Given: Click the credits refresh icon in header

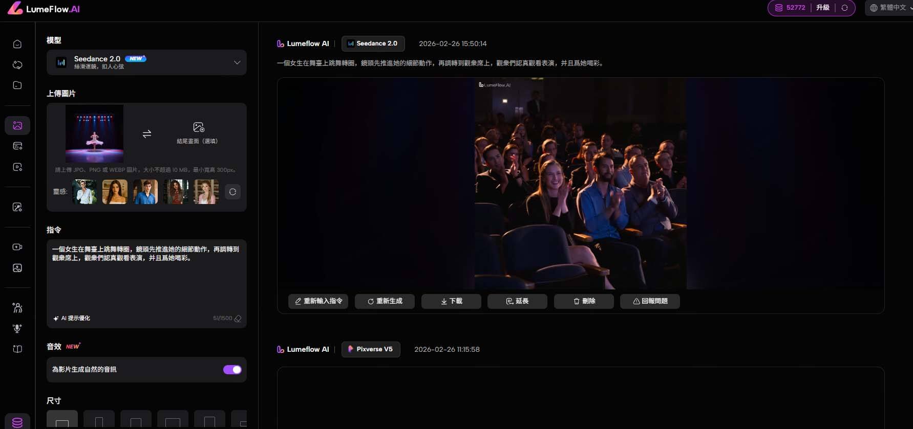Looking at the screenshot, I should tap(844, 8).
